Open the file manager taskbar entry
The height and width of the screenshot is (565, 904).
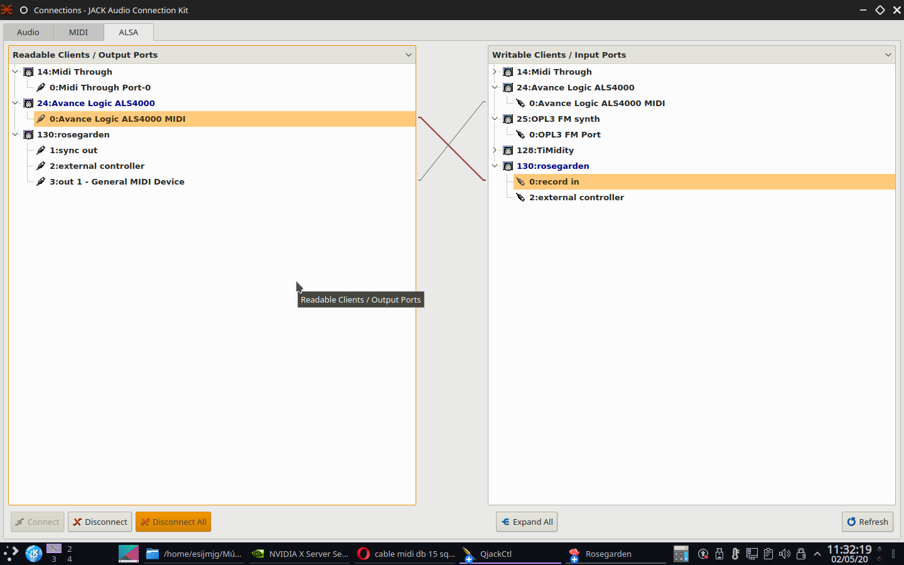pyautogui.click(x=194, y=554)
